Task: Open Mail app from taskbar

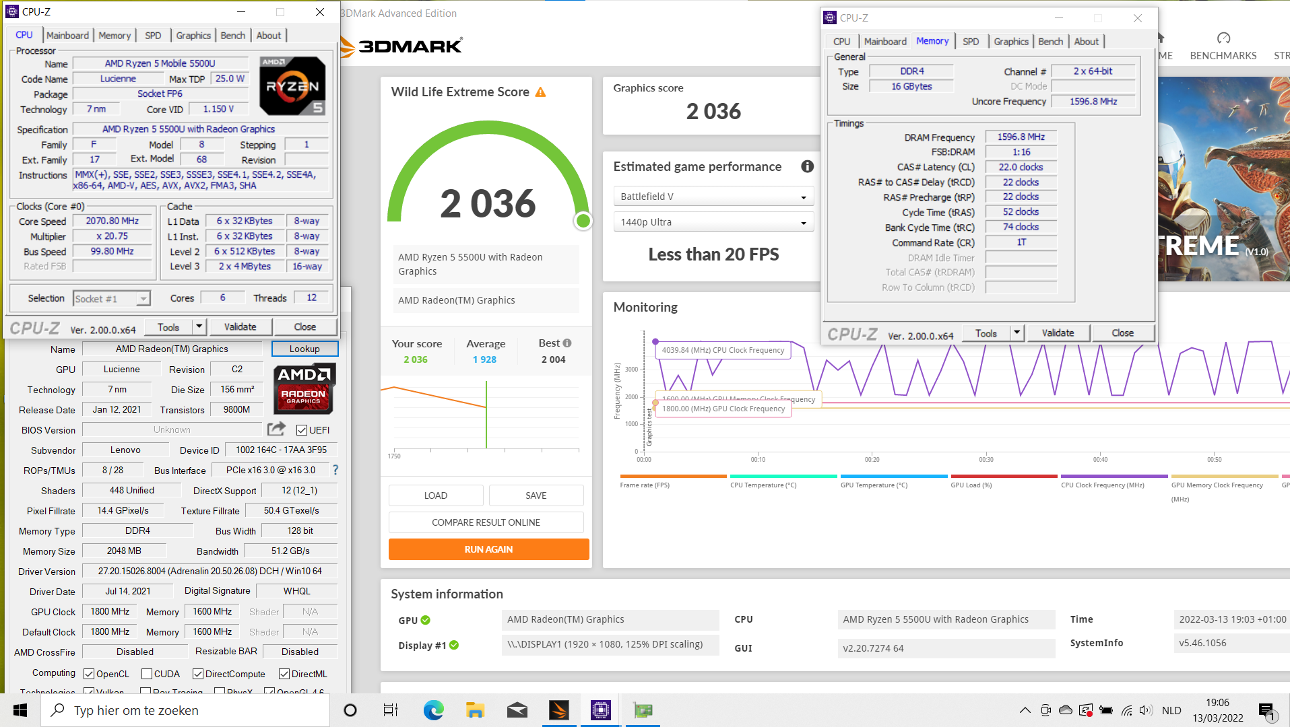Action: tap(517, 710)
